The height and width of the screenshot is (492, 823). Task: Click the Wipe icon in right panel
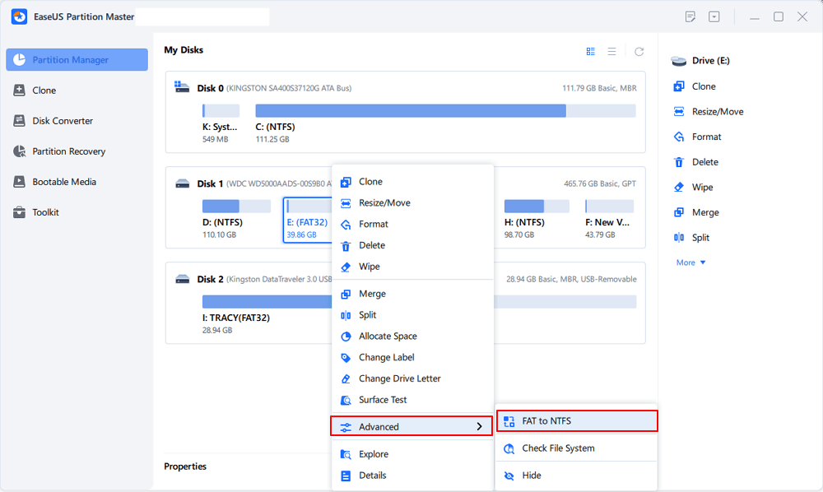pyautogui.click(x=679, y=188)
